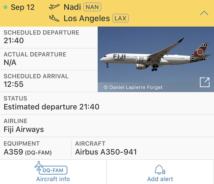Open Aircraft info for DQ-FAM
This screenshot has height=184, width=214.
point(53,172)
